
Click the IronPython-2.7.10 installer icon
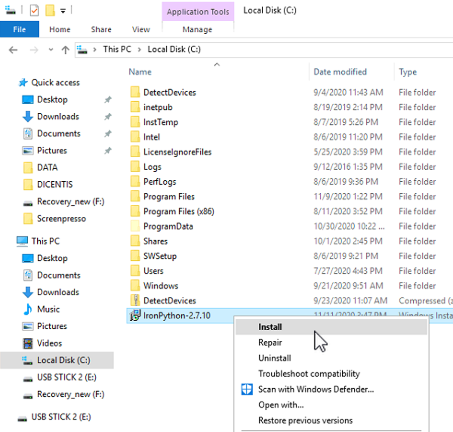point(135,315)
